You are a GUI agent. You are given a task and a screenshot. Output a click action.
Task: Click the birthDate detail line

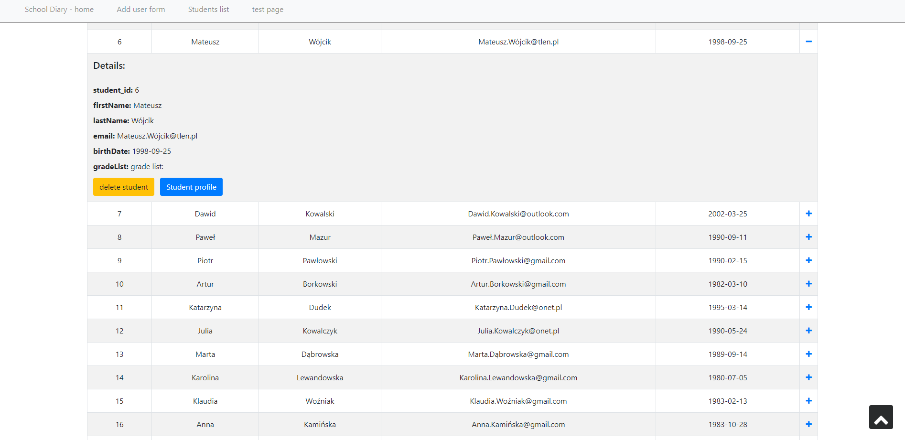coord(132,151)
